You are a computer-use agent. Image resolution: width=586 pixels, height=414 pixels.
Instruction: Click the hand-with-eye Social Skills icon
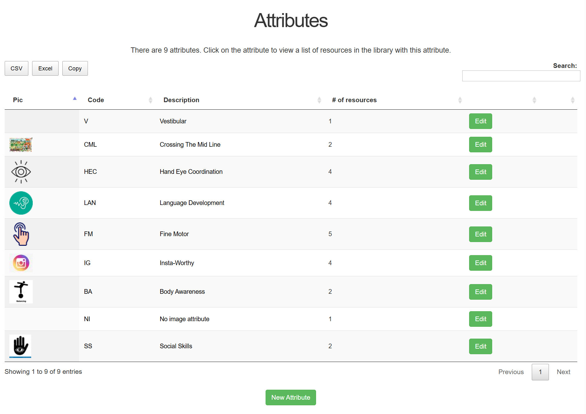[20, 346]
